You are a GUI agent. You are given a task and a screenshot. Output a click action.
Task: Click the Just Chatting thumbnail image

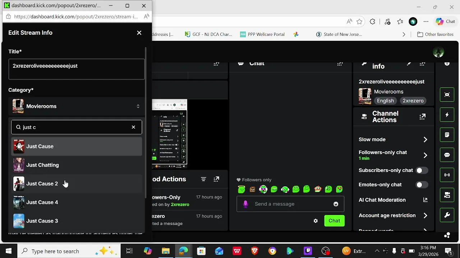19,165
